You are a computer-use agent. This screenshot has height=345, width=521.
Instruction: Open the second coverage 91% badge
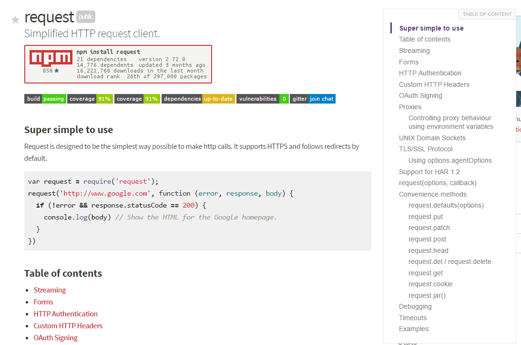[x=137, y=99]
